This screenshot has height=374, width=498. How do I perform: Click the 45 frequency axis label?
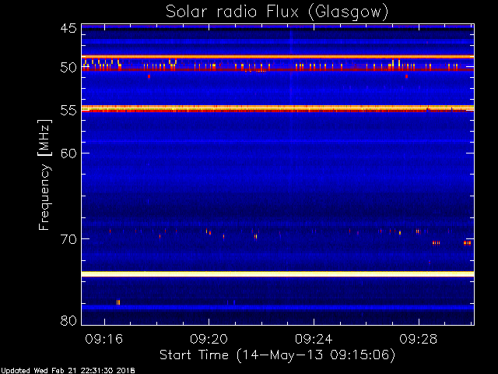[x=68, y=29]
